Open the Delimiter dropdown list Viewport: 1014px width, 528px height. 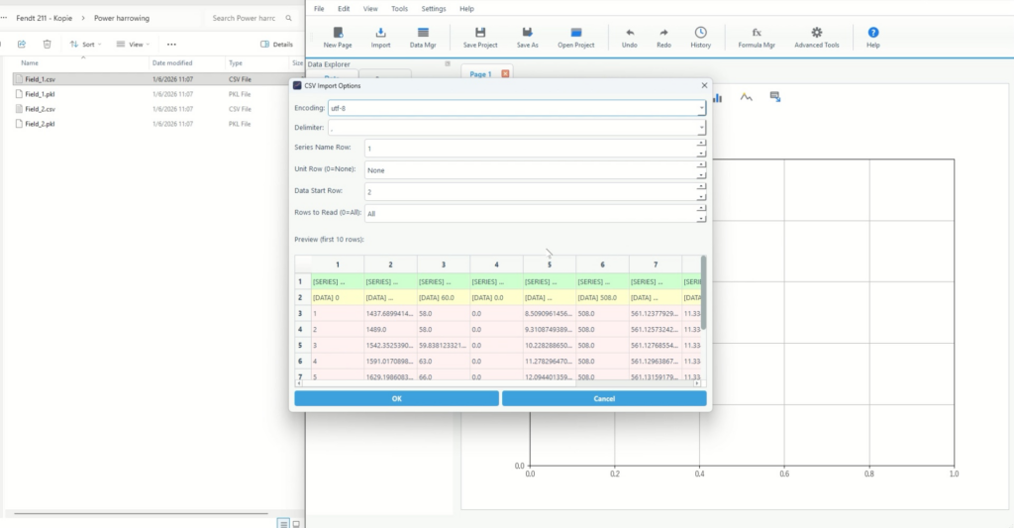701,128
